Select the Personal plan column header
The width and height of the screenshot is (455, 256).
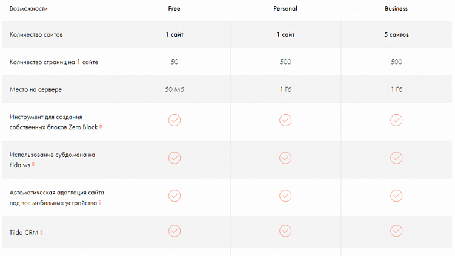(x=285, y=9)
